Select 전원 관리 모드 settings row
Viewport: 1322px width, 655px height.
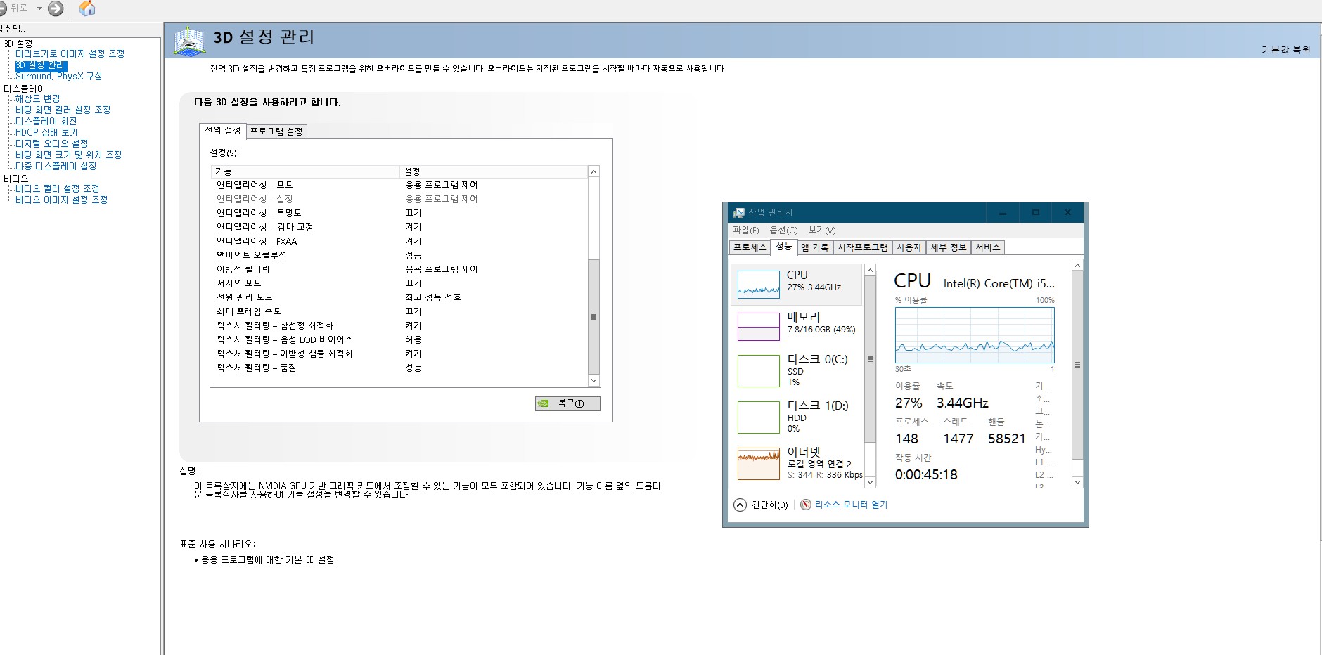399,297
